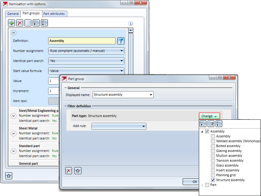This screenshot has height=196, width=261.
Task: Expand Steel/Metal Engineering part group
Action: click(14, 116)
